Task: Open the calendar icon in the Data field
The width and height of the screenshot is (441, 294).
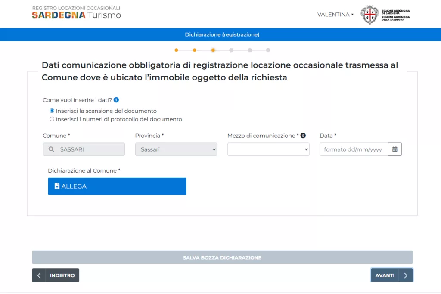Action: click(x=394, y=149)
